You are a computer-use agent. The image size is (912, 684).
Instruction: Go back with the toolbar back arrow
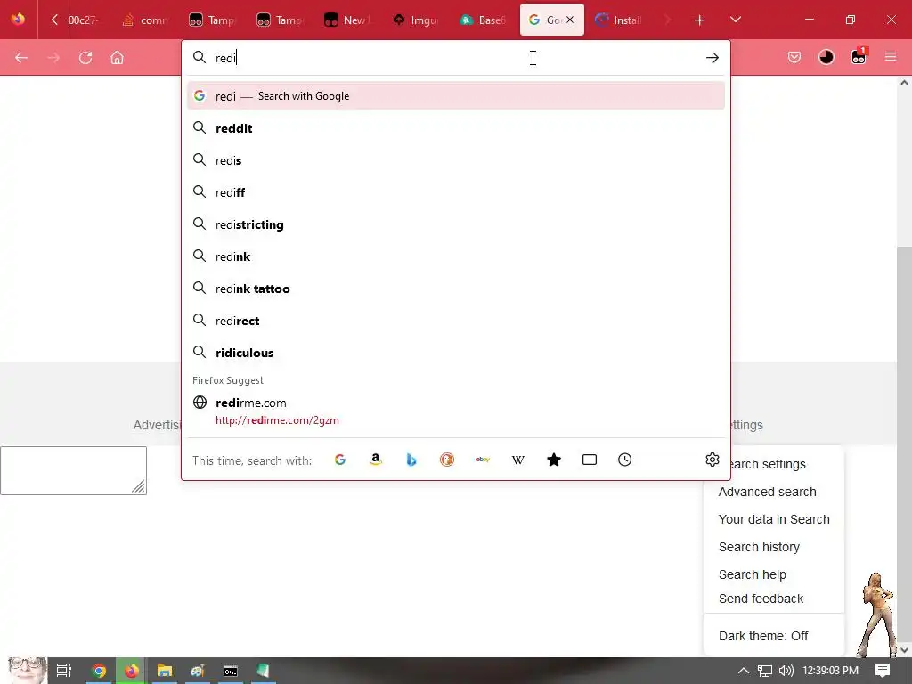point(21,58)
